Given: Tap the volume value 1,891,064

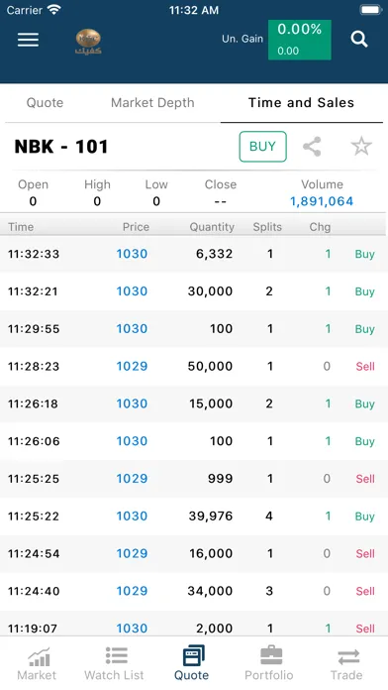Looking at the screenshot, I should [322, 201].
